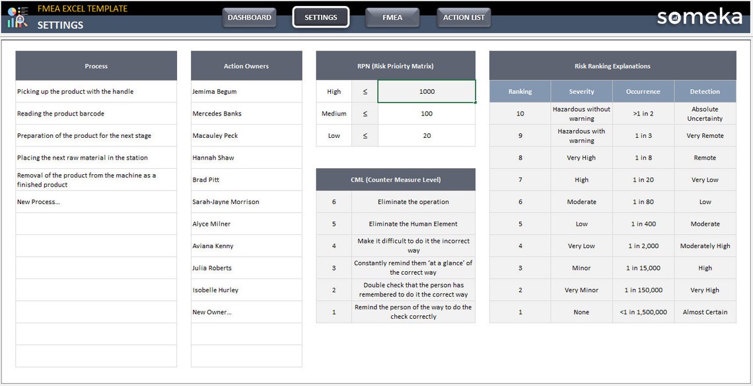Select the currently active SETTINGS tab

click(x=321, y=18)
